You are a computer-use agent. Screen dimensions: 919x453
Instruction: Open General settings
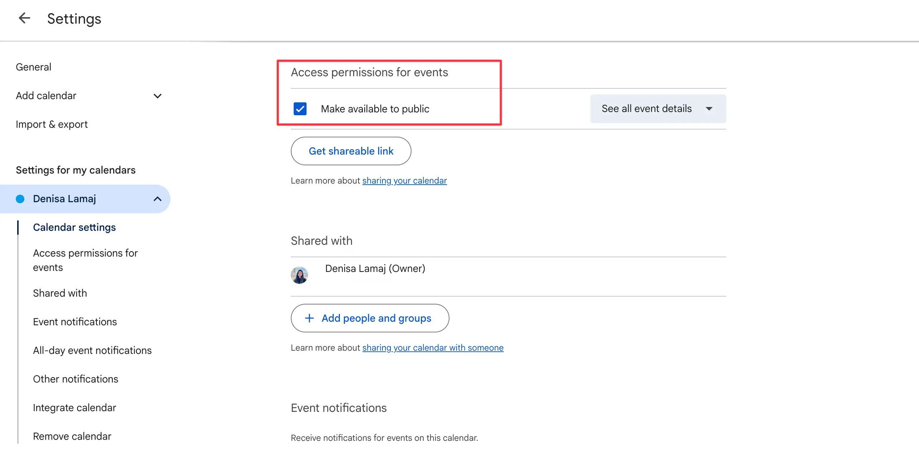34,67
